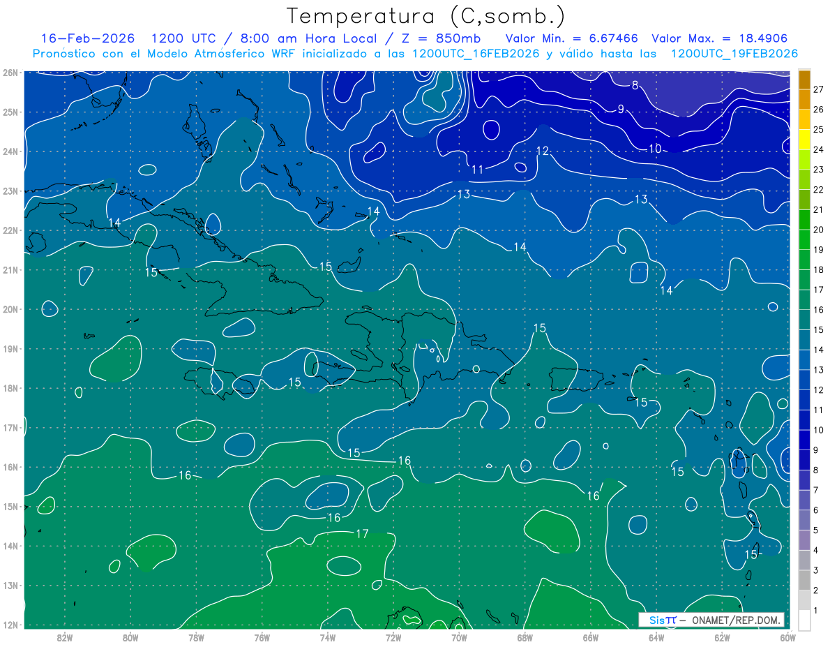Click the gray legend swatch between 2 and 3
Viewport: 837px width, 647px height.
tap(805, 581)
